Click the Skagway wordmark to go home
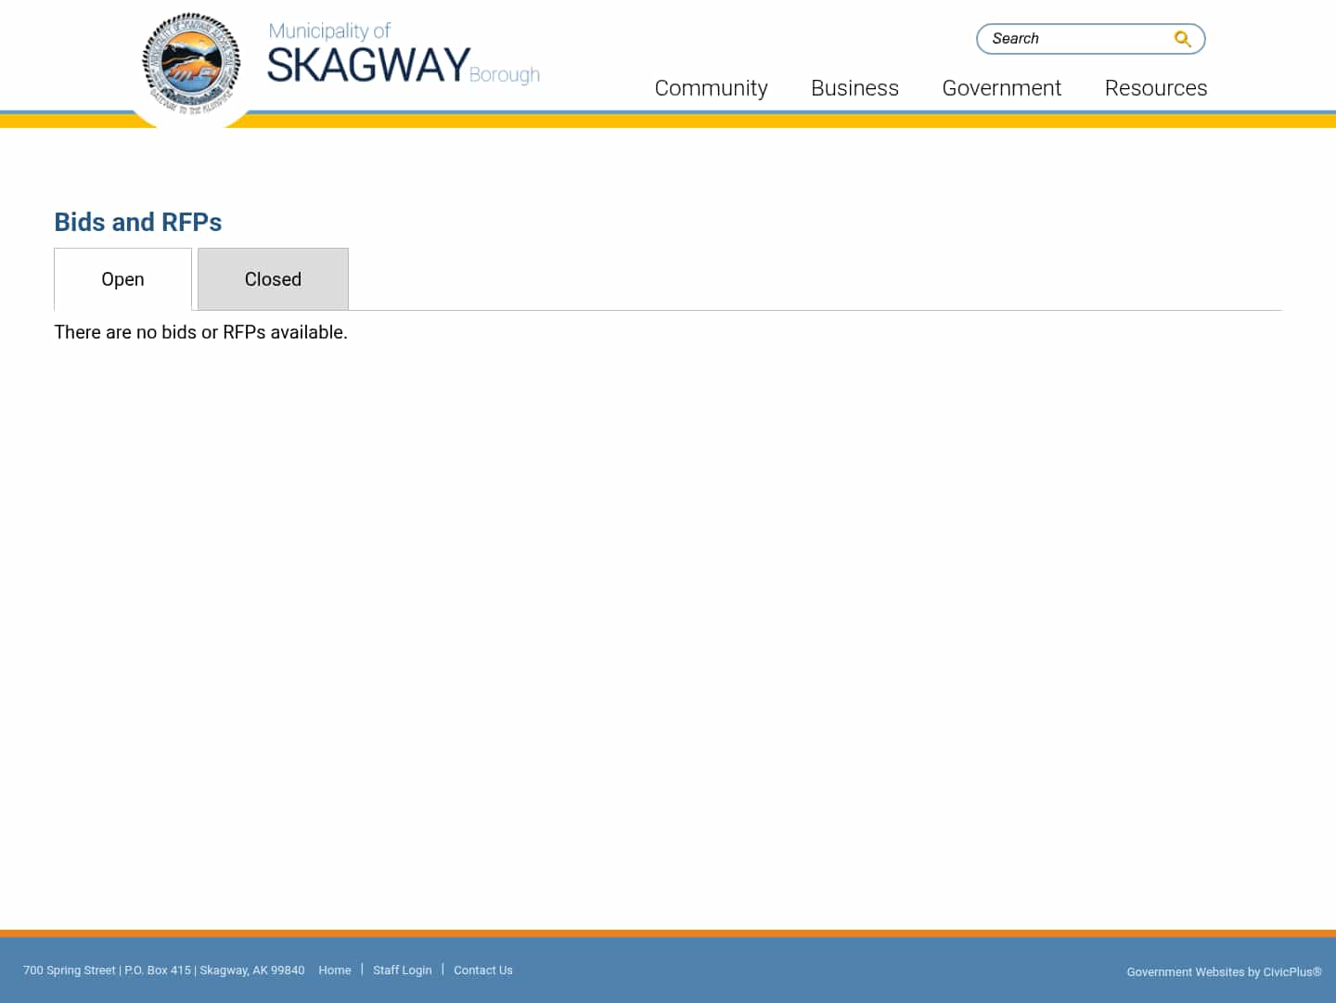 (x=367, y=63)
